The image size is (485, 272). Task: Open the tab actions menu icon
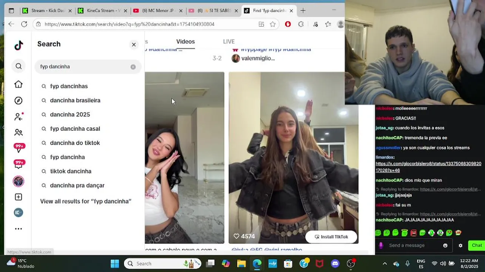[11, 11]
